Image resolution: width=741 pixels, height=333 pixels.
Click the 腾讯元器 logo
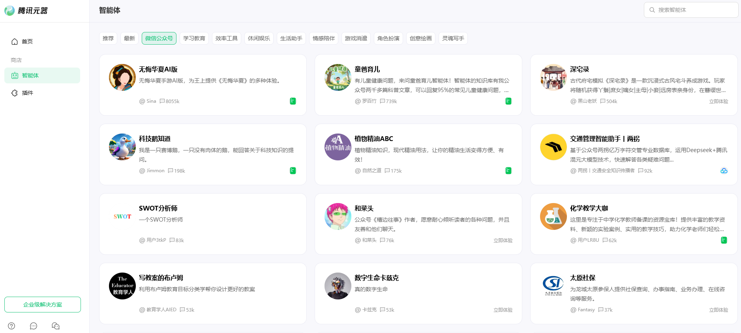[x=26, y=11]
